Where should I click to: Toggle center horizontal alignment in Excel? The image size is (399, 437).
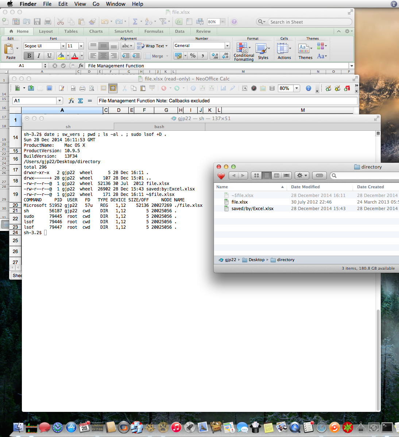point(104,56)
